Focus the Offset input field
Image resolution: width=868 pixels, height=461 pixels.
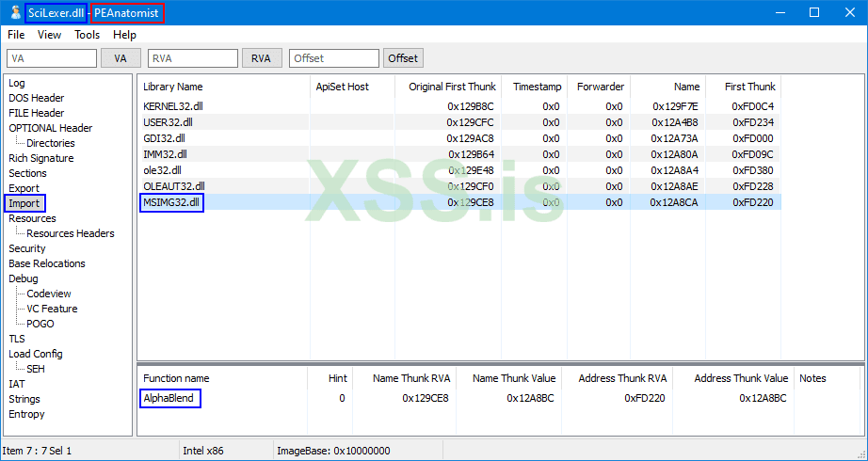334,58
